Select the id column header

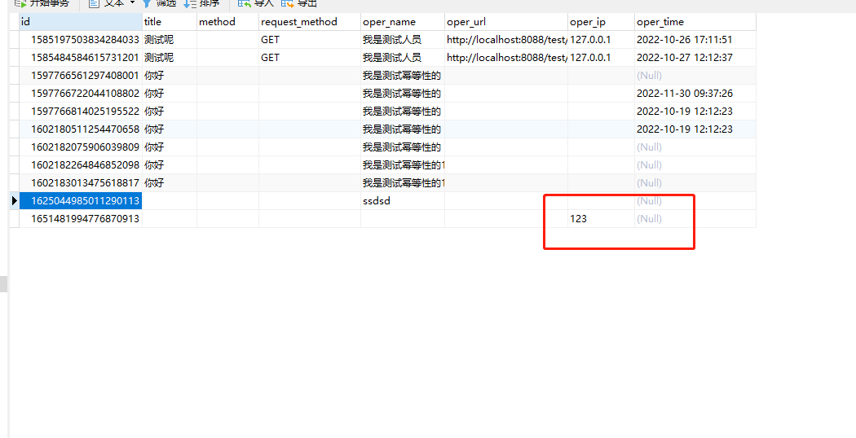click(81, 22)
